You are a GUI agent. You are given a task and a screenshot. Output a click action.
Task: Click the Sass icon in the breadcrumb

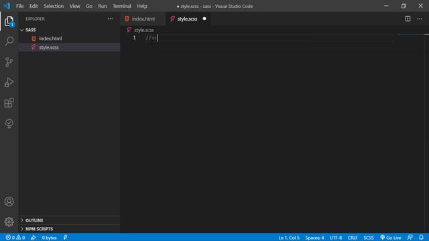(129, 29)
